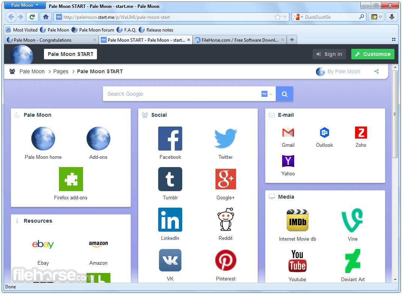Screen dimensions: 402x294
Task: Open the Ebay tile
Action: coord(43,244)
